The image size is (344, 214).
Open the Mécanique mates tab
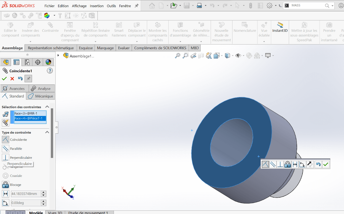point(41,96)
